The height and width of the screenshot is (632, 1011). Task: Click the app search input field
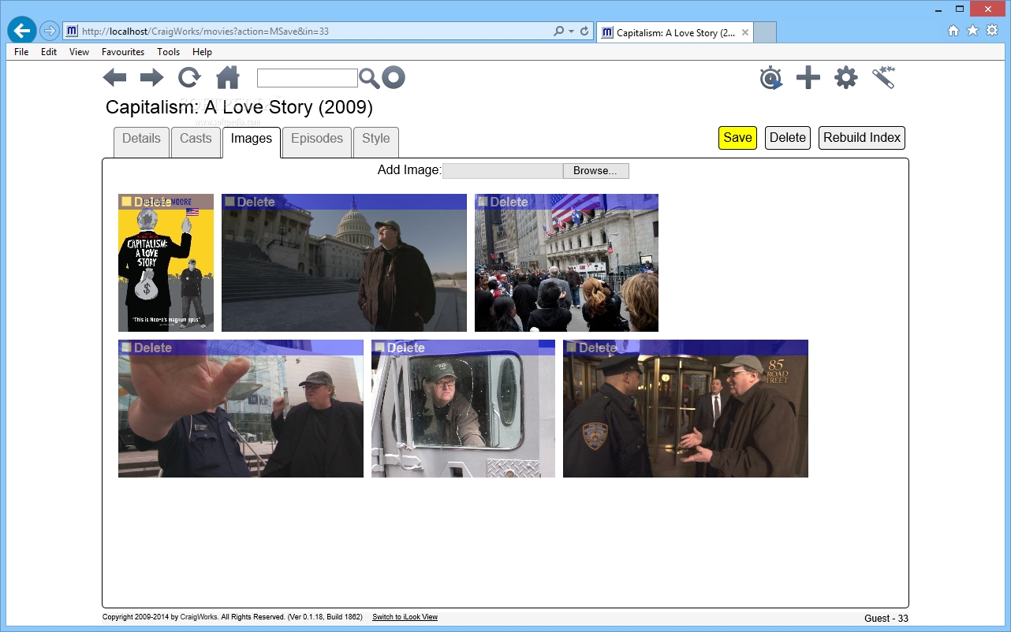308,78
